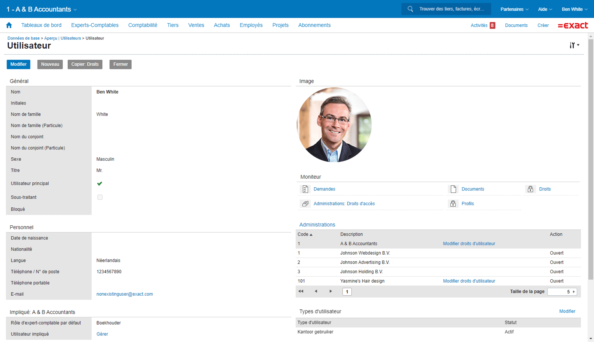The width and height of the screenshot is (594, 342).
Task: Click Modifier droits d'utilisateur for A & B Accountants
Action: [469, 244]
